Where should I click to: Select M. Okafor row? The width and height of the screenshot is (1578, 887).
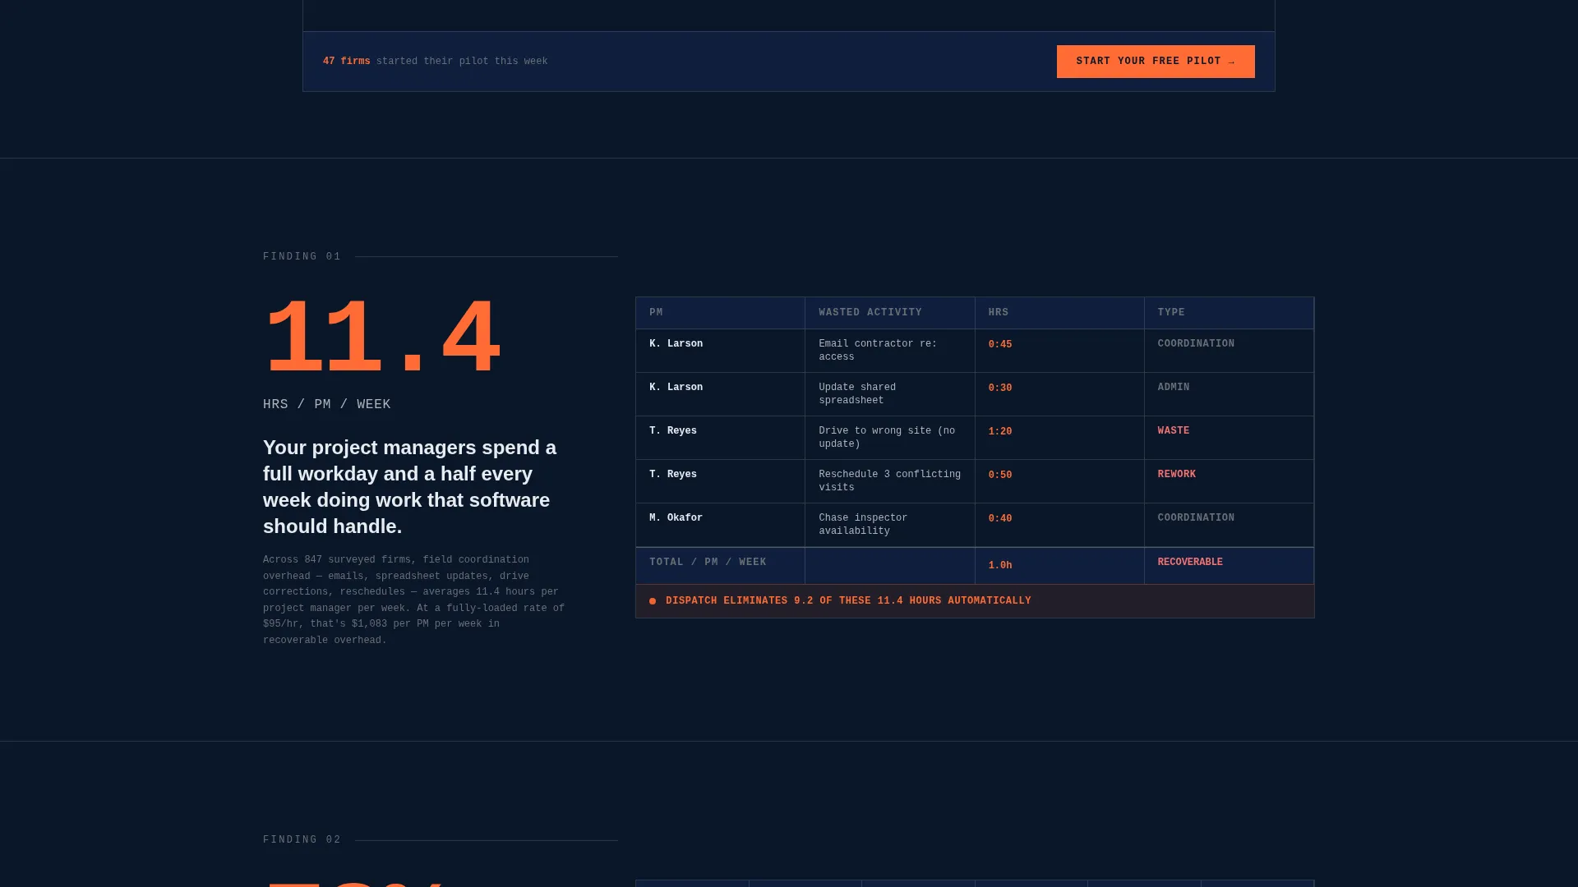pos(975,525)
